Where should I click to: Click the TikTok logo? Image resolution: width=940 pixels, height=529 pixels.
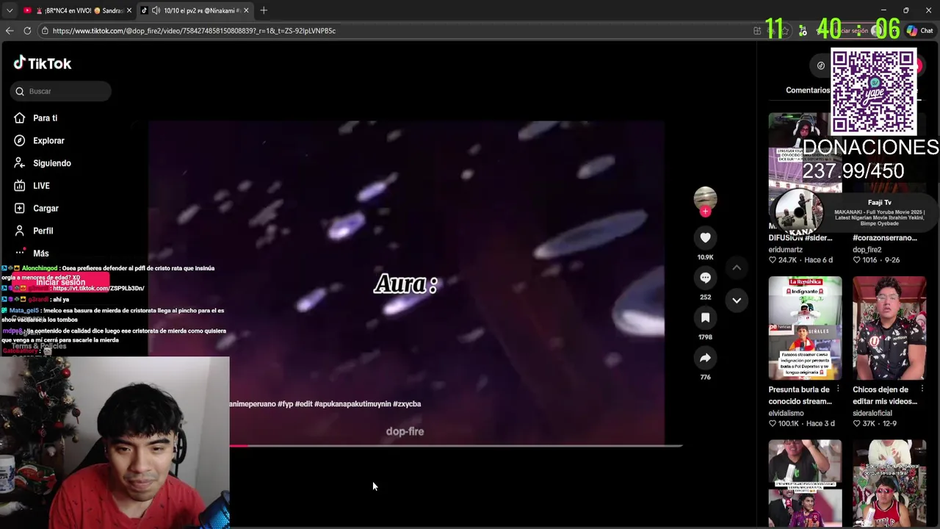[43, 63]
